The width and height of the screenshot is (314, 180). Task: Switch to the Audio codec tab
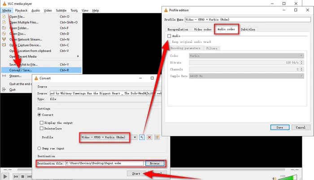[226, 29]
